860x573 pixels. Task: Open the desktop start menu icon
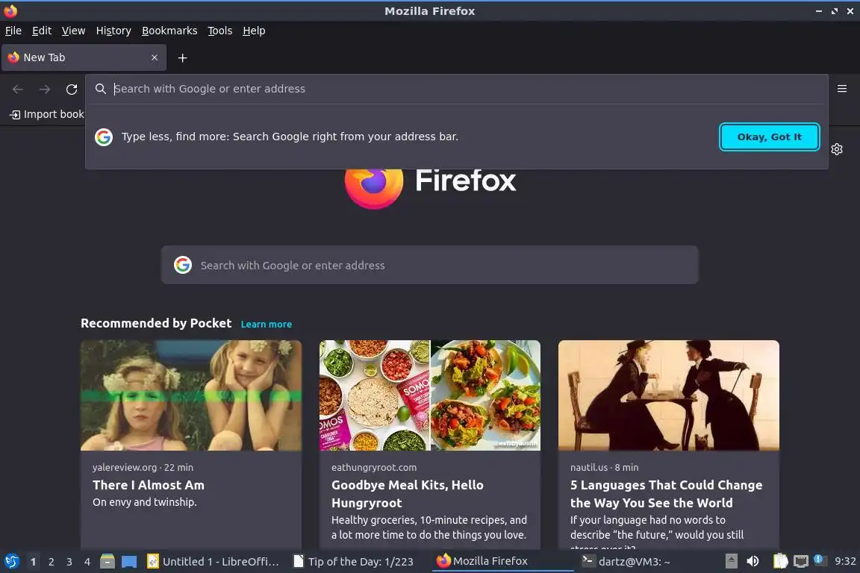tap(11, 562)
